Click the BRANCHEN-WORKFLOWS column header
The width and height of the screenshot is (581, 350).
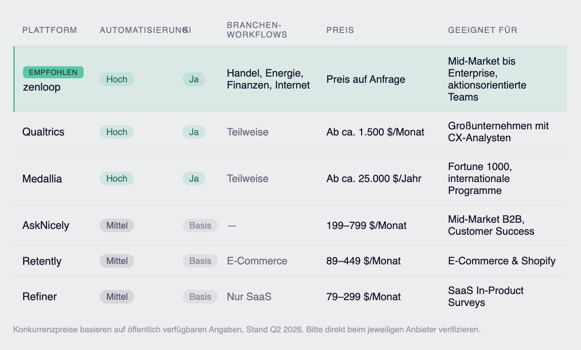(257, 30)
